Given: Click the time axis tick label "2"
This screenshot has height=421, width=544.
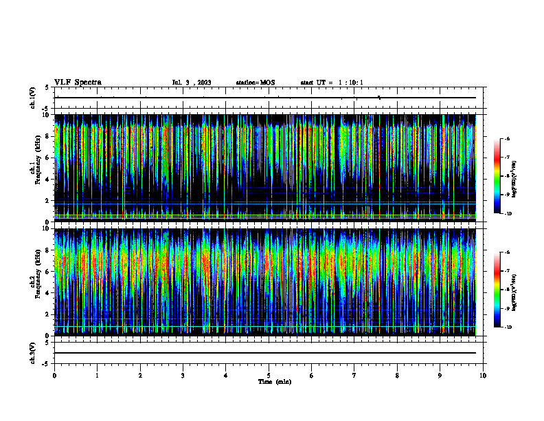Looking at the screenshot, I should pos(140,376).
